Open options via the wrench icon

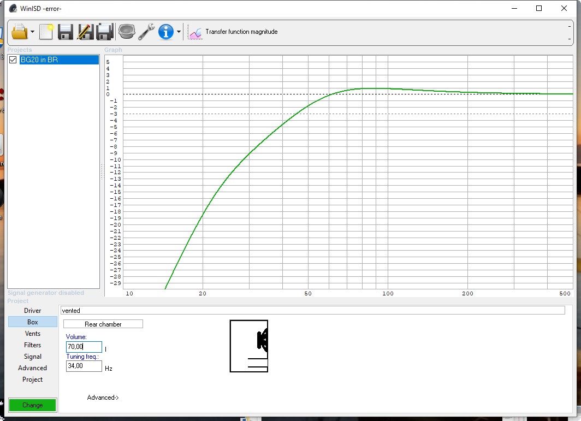coord(146,32)
